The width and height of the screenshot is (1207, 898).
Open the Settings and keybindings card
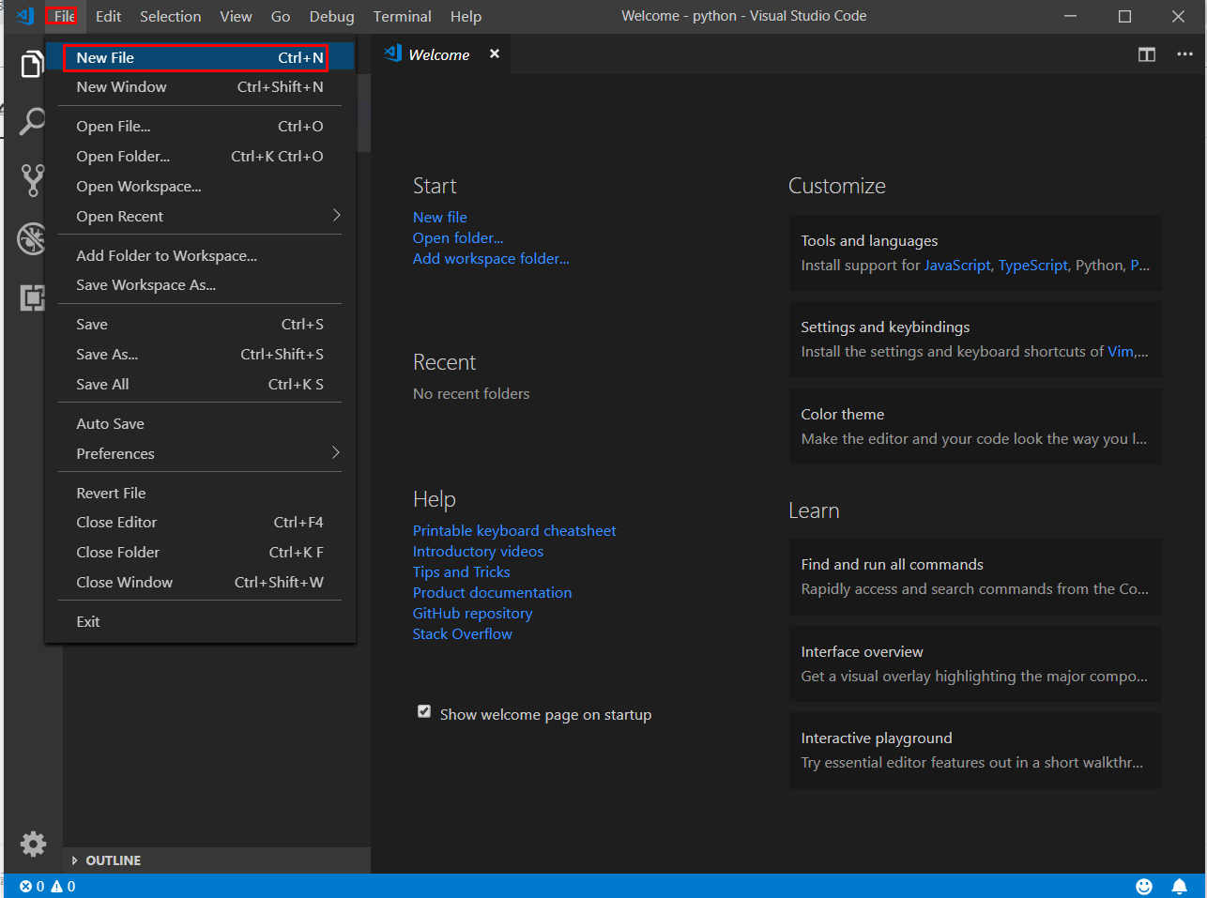click(x=975, y=339)
